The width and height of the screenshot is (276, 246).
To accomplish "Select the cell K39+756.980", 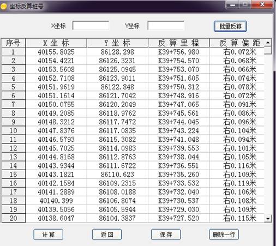I will (x=178, y=52).
